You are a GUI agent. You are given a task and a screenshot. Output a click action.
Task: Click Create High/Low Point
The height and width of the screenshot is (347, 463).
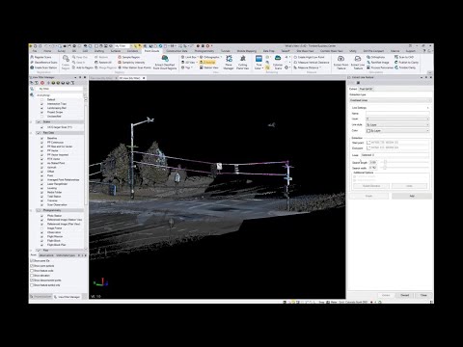point(309,57)
